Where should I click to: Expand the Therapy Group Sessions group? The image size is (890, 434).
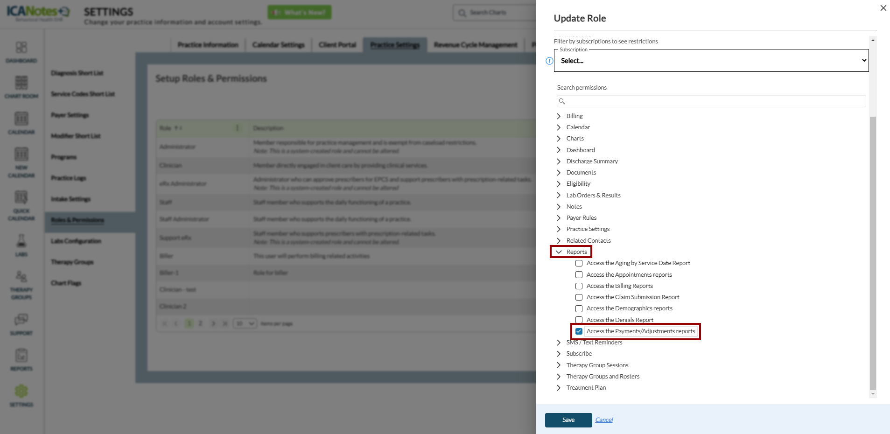pyautogui.click(x=559, y=365)
